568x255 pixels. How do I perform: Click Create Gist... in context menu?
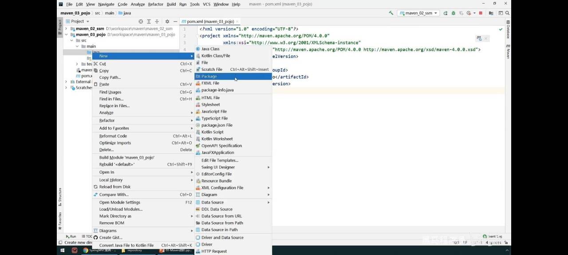(x=143, y=238)
